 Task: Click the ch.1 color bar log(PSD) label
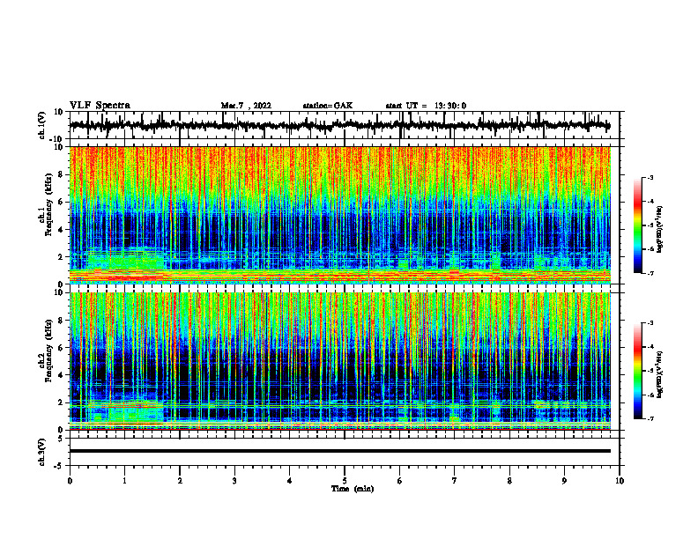click(660, 230)
